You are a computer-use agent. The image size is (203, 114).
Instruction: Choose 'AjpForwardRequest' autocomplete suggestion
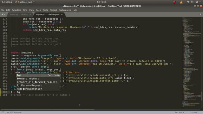38,85
